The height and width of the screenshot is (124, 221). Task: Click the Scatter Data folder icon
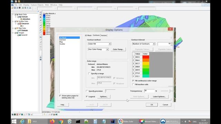(x=17, y=21)
